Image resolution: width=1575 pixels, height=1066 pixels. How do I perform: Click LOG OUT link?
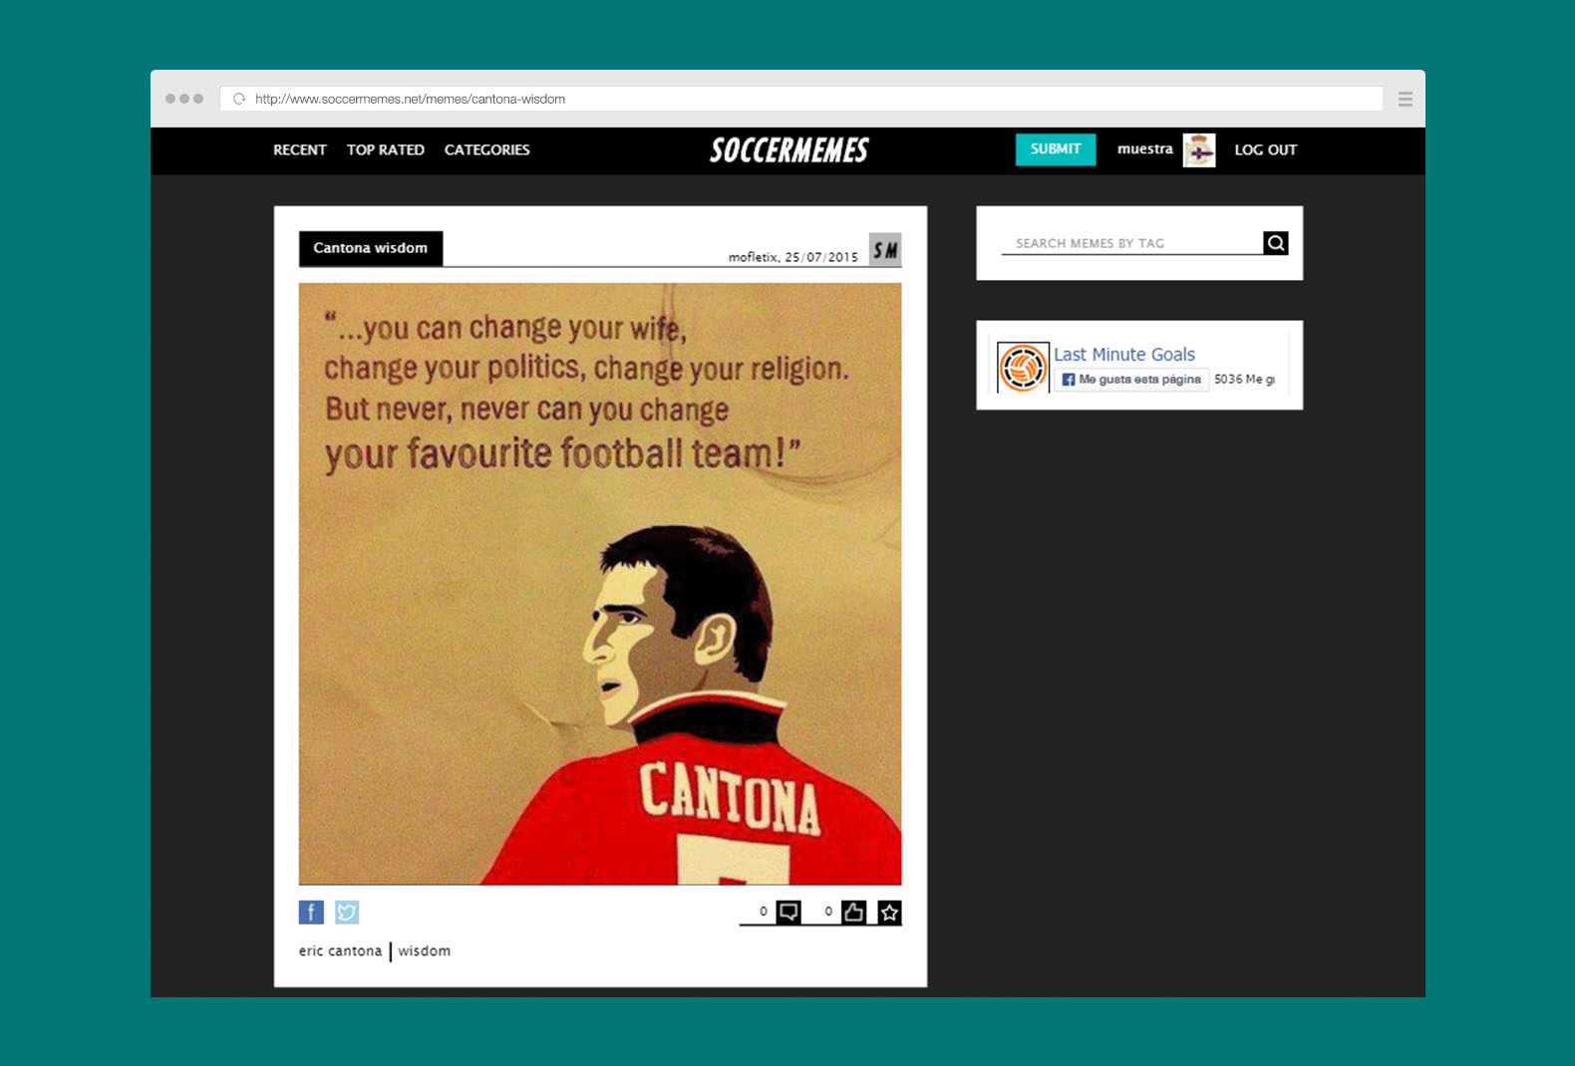point(1266,149)
